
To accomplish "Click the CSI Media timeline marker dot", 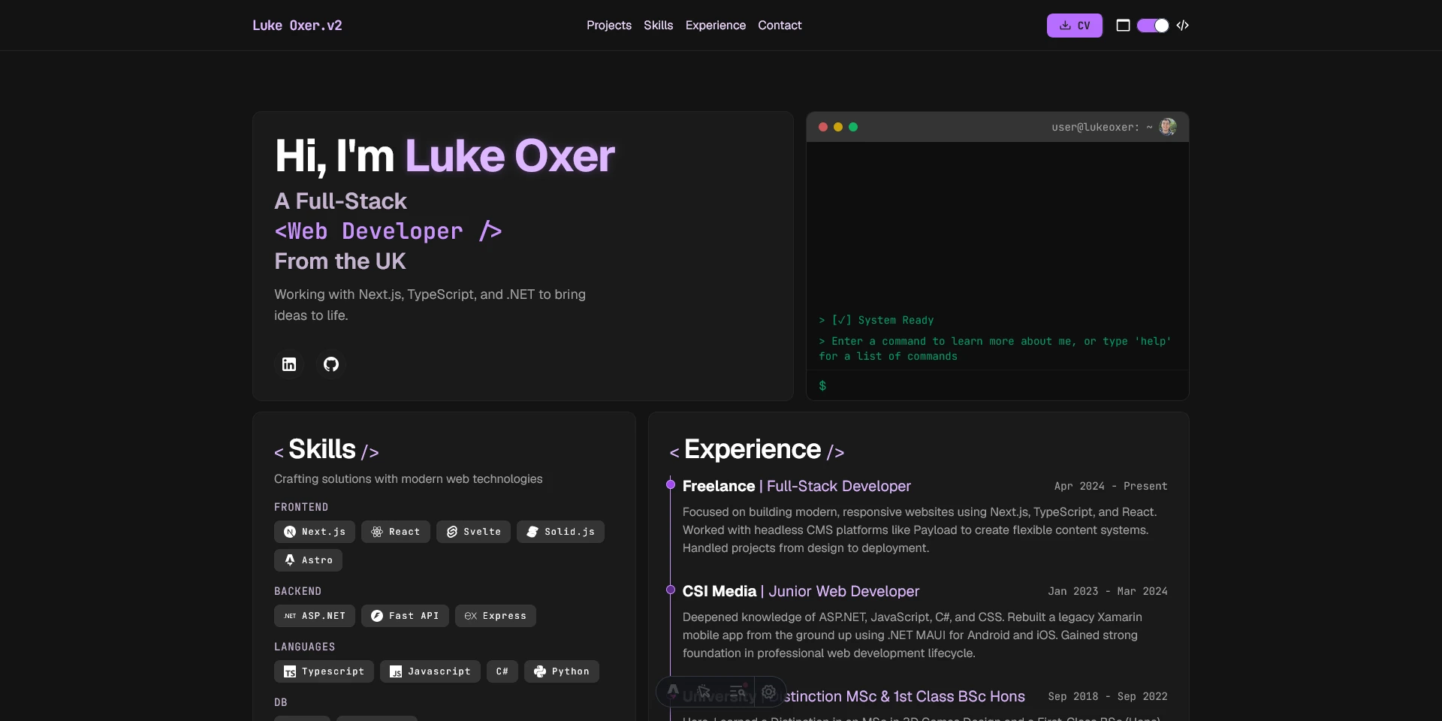I will 671,590.
